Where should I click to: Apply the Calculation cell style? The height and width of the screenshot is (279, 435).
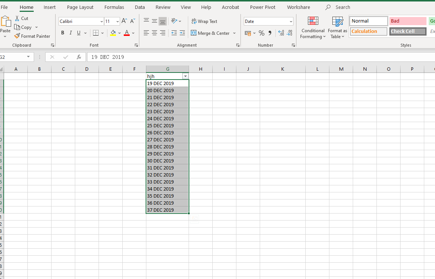pos(369,31)
